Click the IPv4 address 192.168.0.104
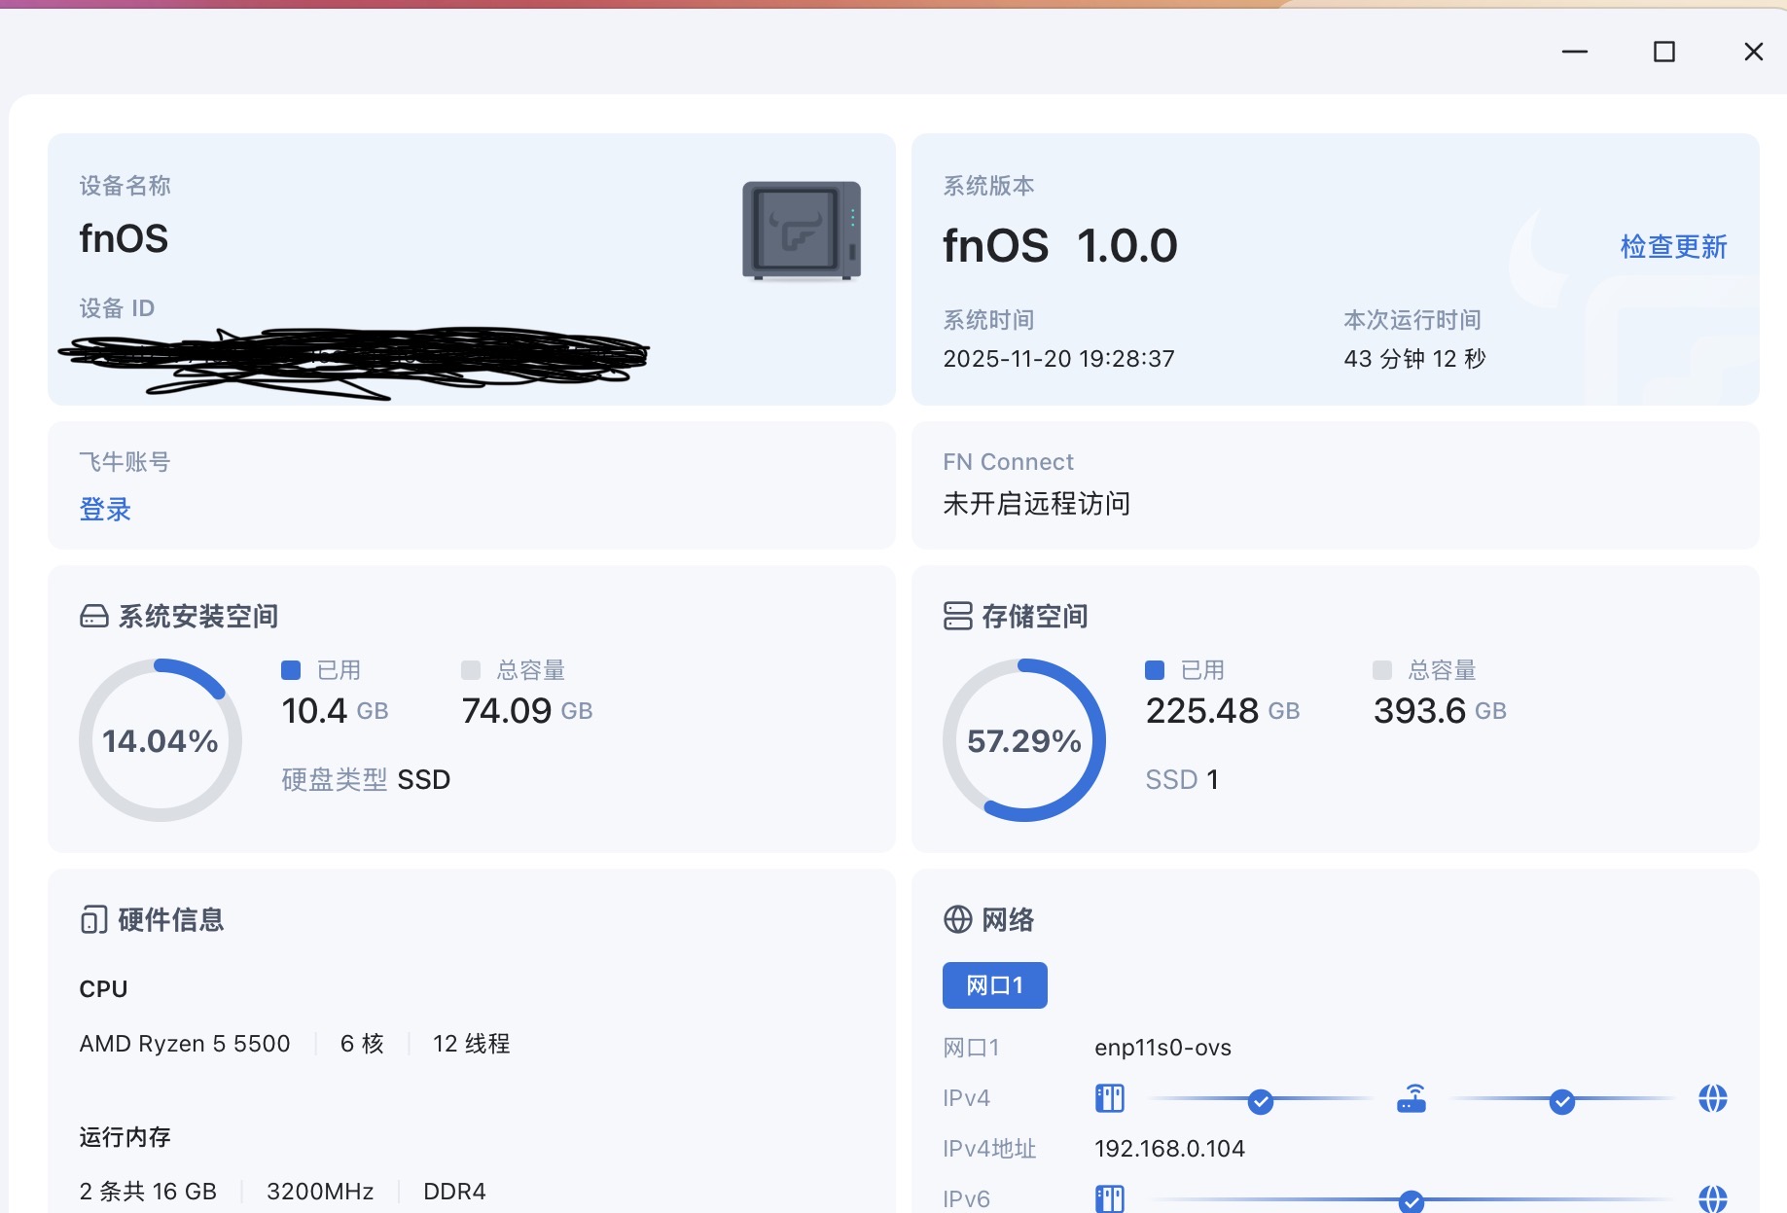 pyautogui.click(x=1170, y=1149)
